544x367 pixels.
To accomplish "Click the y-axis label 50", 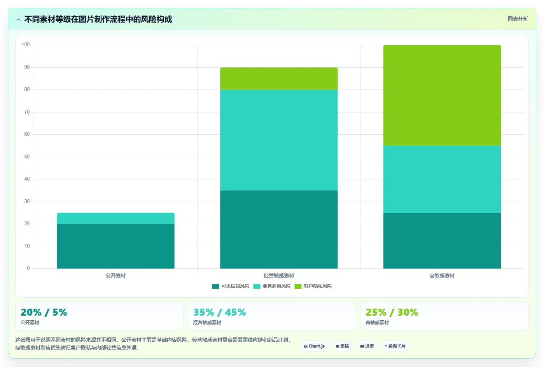I will pyautogui.click(x=27, y=157).
